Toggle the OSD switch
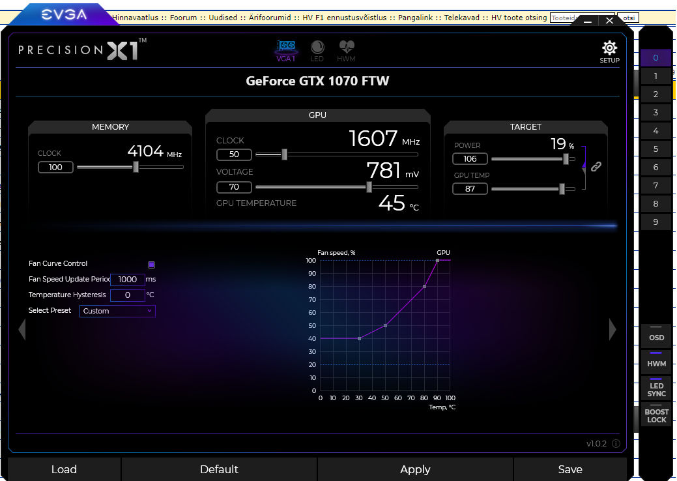Screen dimensions: 677x481 pyautogui.click(x=656, y=334)
